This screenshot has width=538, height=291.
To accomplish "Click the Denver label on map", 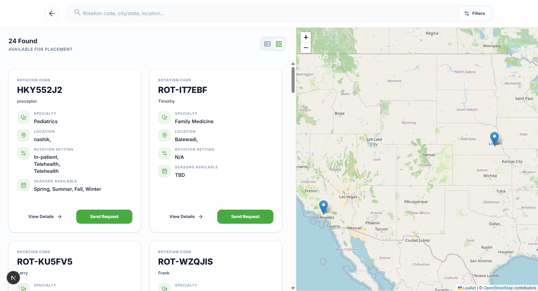I will (x=429, y=155).
